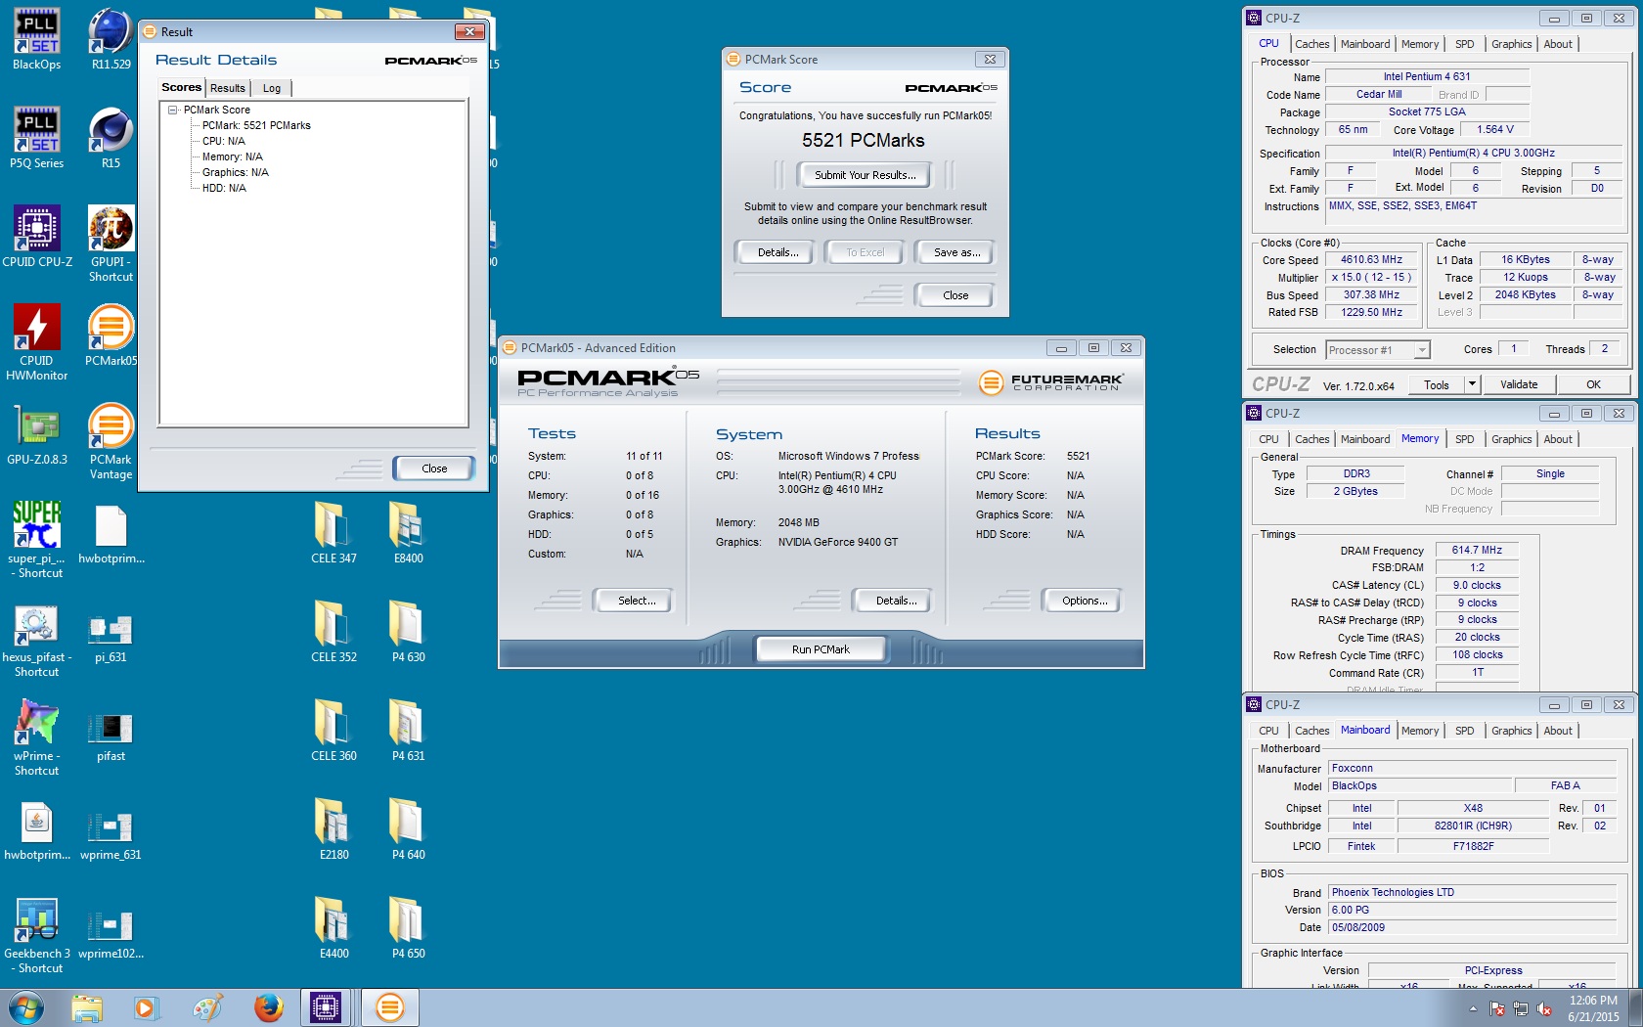Open Caches tab in top CPU-Z window
This screenshot has width=1643, height=1027.
(1311, 44)
